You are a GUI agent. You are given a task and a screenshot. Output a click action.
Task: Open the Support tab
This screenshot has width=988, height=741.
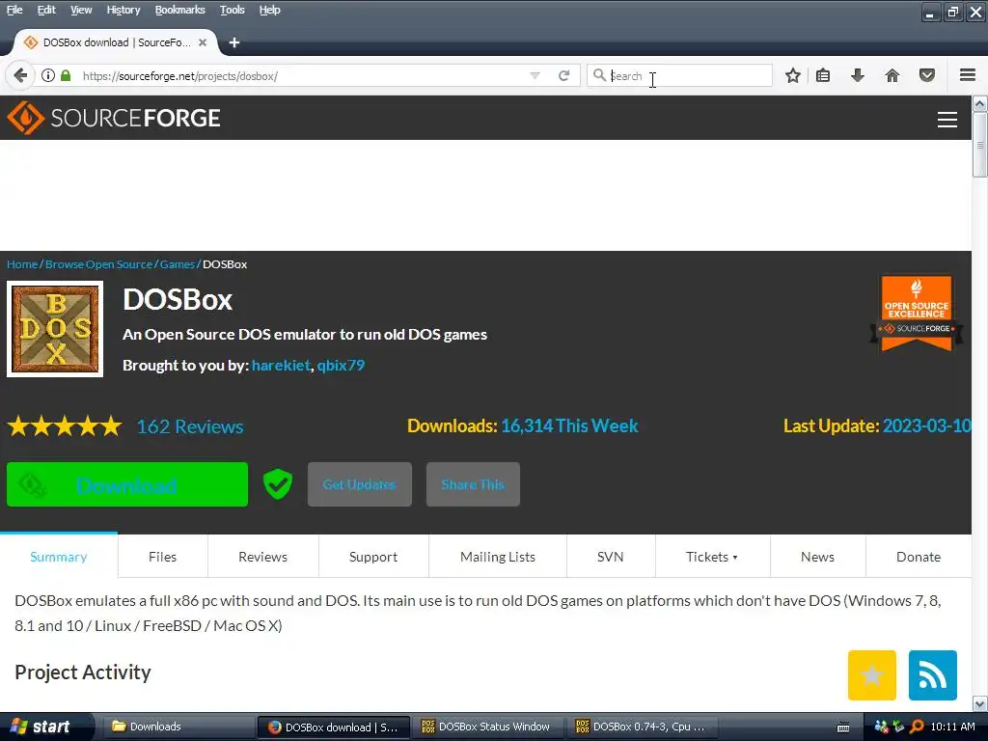(x=373, y=557)
